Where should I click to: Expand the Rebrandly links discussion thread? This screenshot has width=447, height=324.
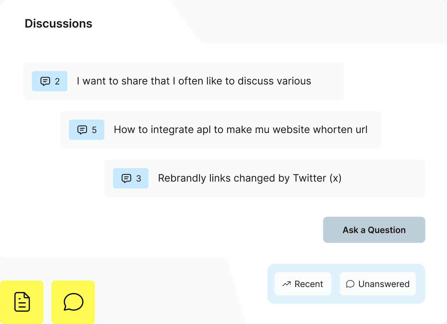point(249,178)
